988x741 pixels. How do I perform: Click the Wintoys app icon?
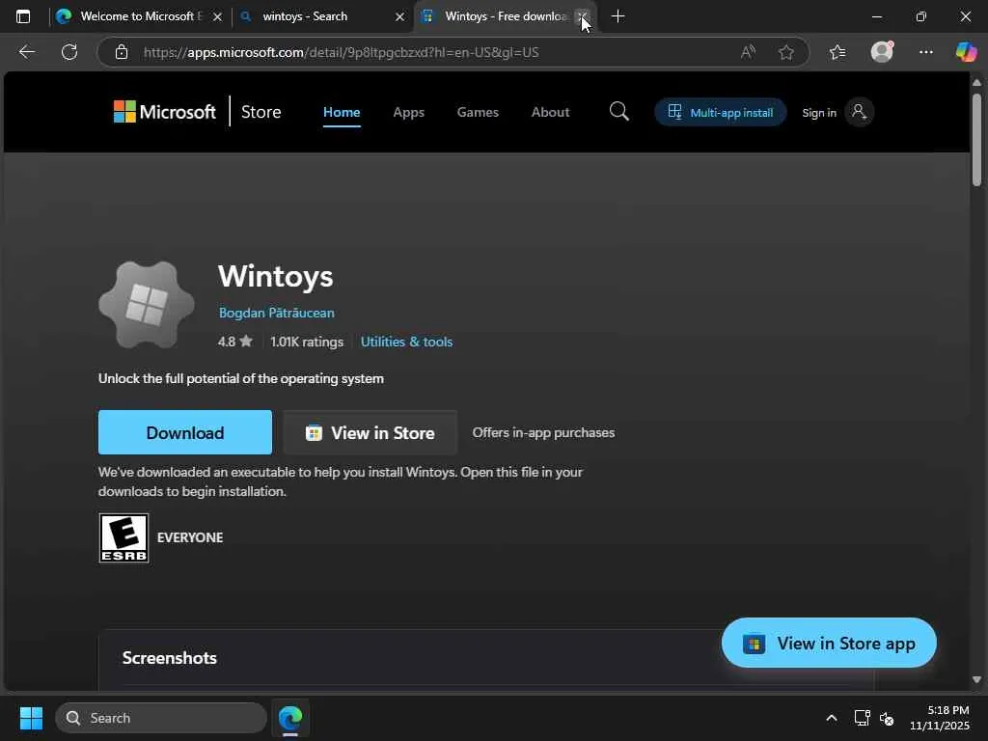pos(147,304)
